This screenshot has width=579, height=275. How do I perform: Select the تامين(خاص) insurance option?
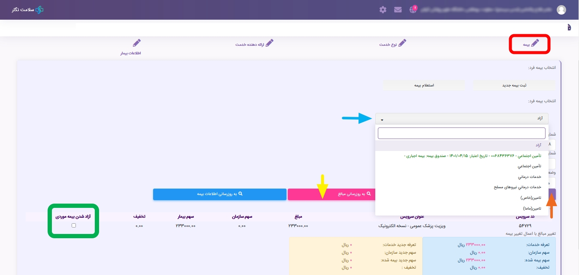tap(531, 198)
